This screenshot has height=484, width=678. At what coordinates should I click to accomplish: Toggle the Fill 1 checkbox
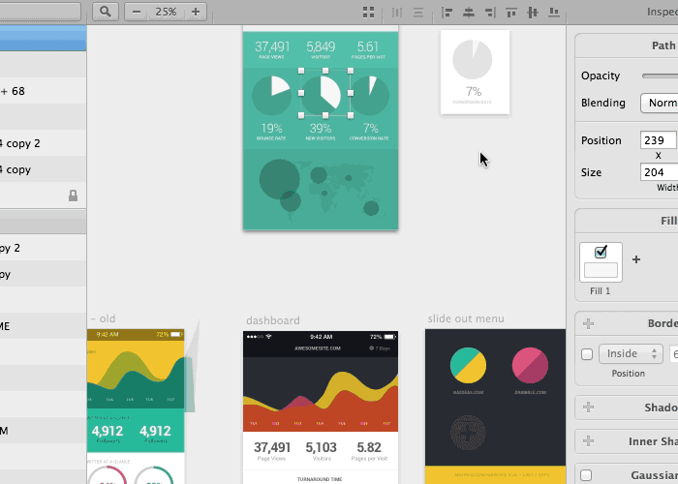[x=601, y=252]
